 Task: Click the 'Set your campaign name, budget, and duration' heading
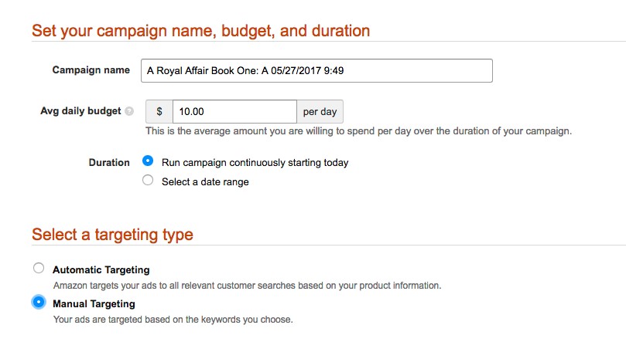tap(200, 31)
